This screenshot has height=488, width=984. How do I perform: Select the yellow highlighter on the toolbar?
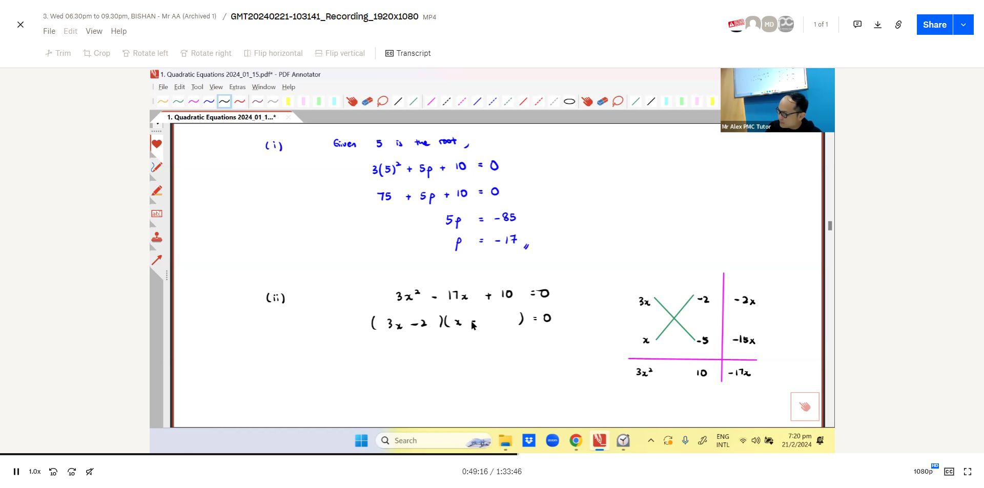coord(289,101)
